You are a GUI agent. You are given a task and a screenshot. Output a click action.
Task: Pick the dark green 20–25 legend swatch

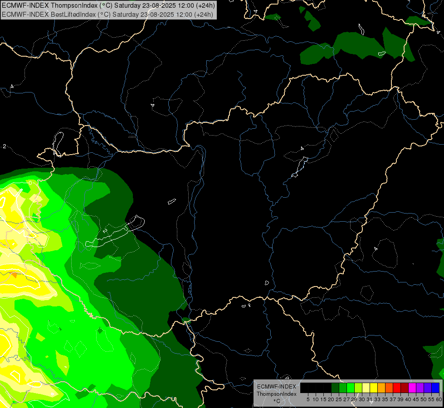pos(335,388)
